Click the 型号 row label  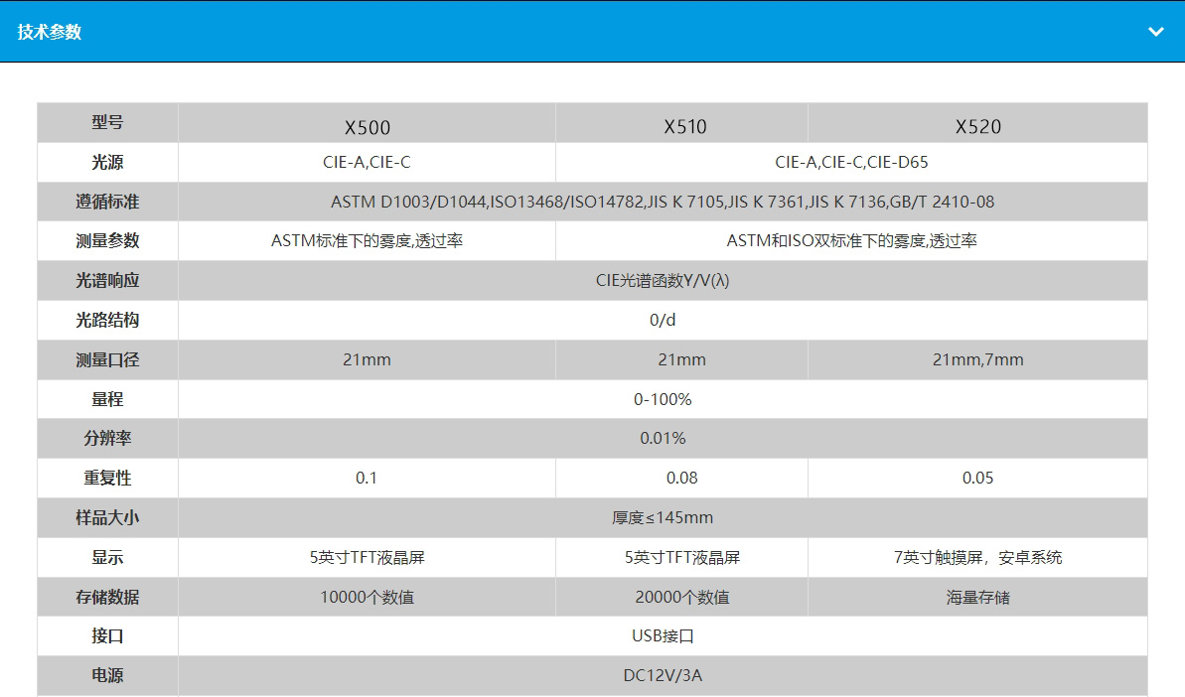tap(107, 123)
